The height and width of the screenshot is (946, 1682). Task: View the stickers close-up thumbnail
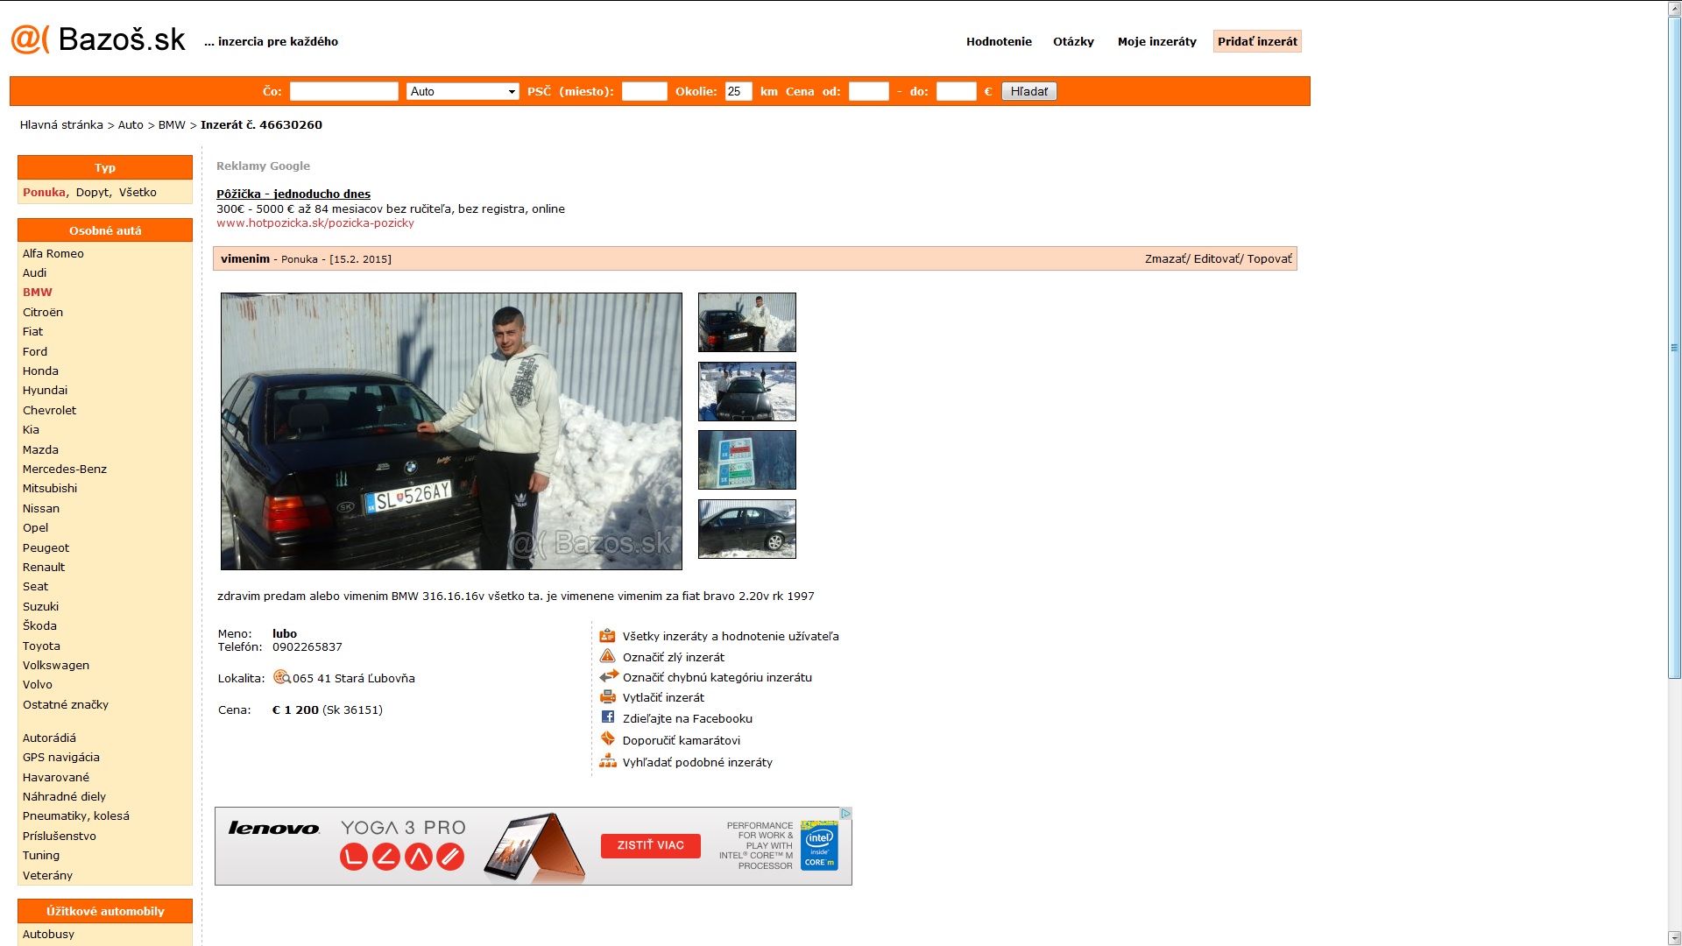point(746,459)
